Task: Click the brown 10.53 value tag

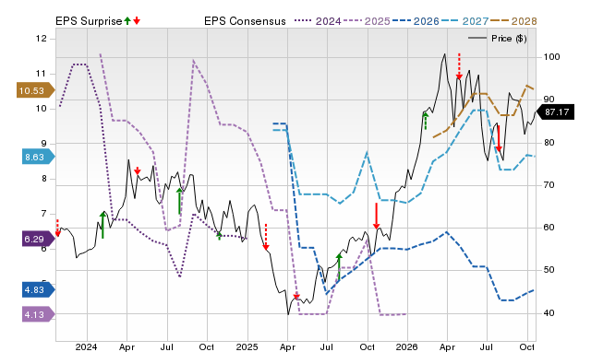Action: click(x=35, y=90)
